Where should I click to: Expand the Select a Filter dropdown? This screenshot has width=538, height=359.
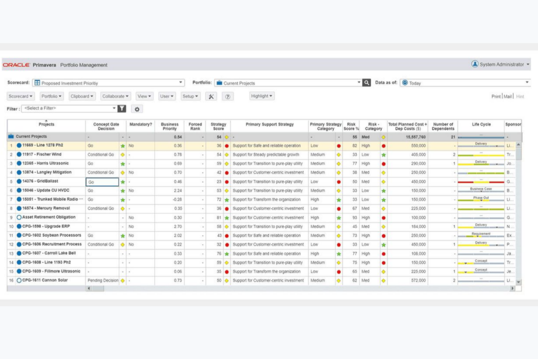coord(69,108)
